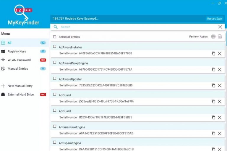Click the grid icon beside All

(3, 43)
